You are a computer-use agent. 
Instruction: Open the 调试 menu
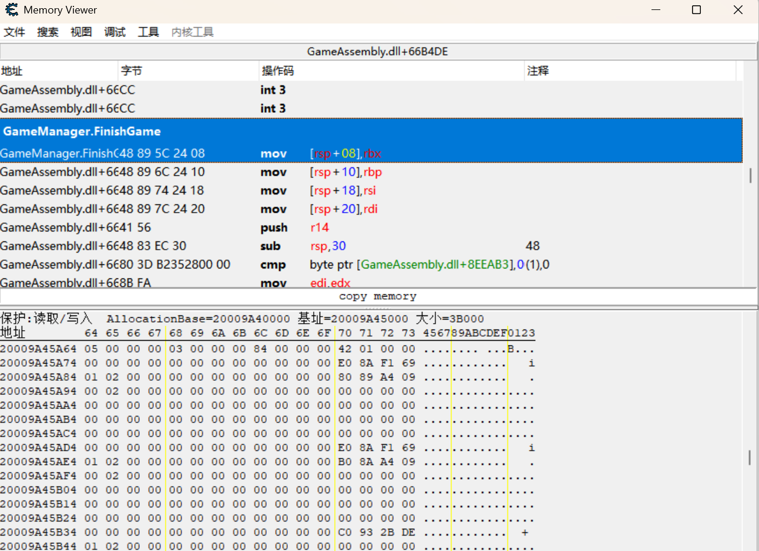tap(115, 32)
